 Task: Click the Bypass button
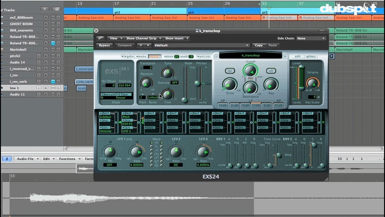[x=105, y=45]
